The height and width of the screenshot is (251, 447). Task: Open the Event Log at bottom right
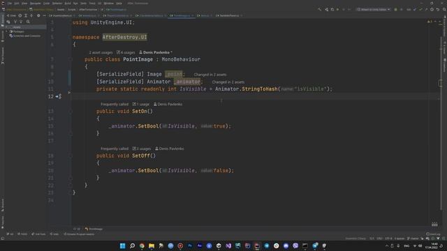[433, 234]
